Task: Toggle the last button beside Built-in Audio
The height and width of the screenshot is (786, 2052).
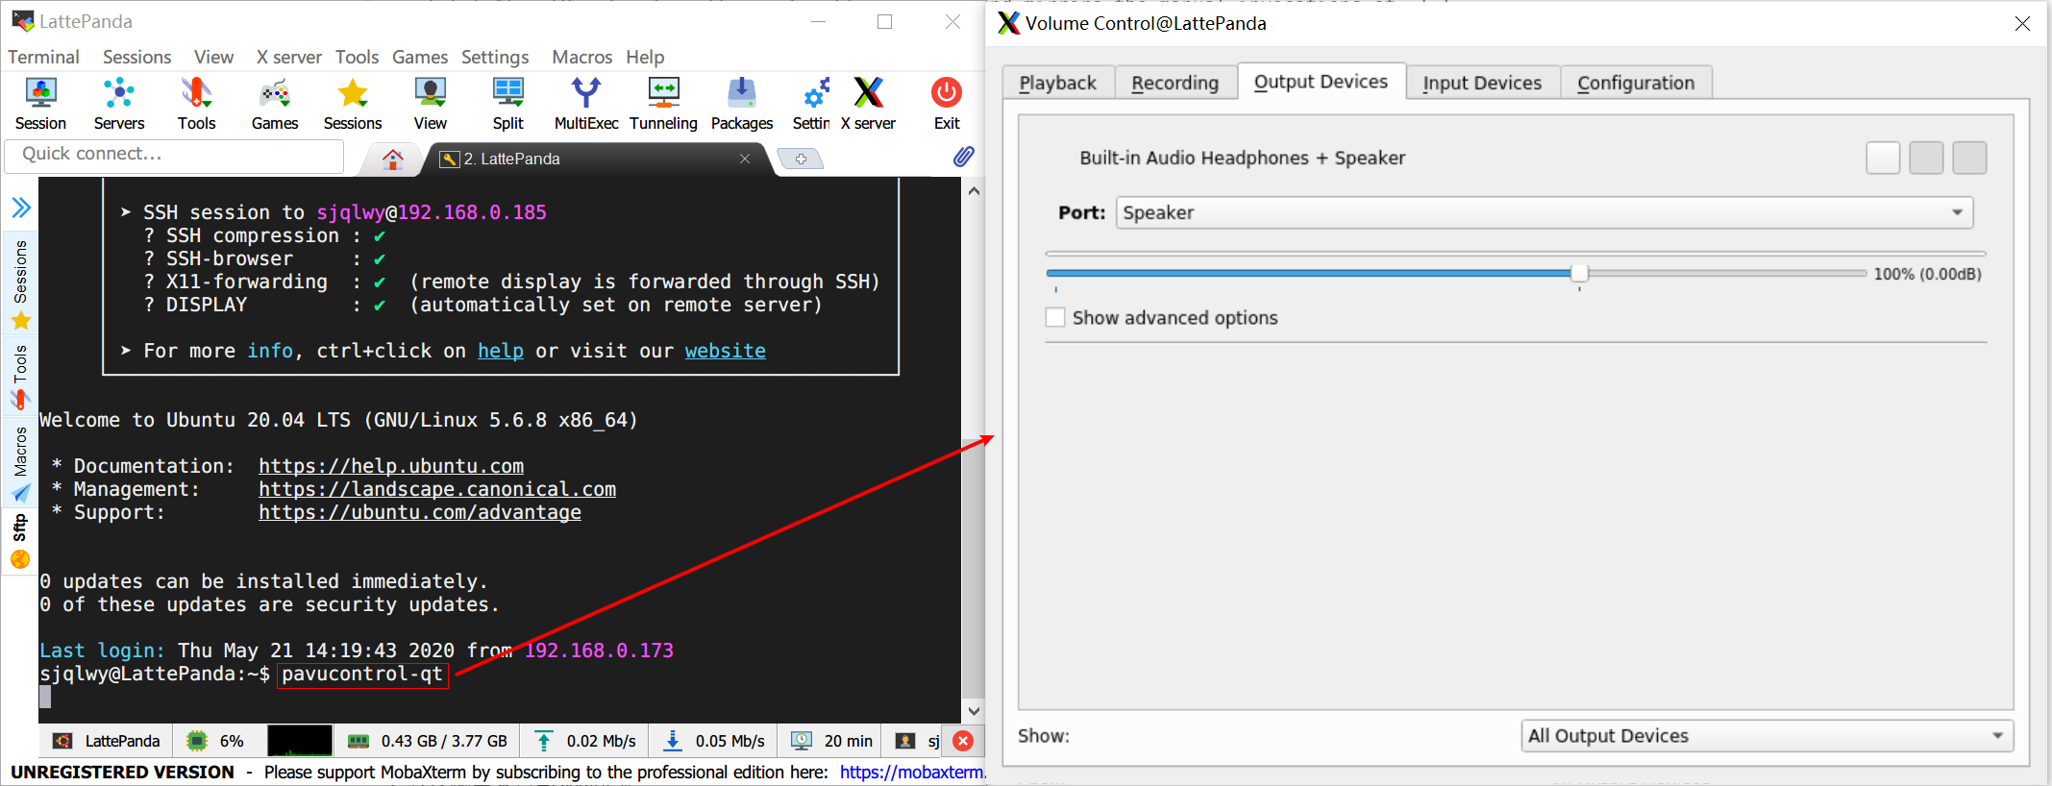Action: tap(1969, 158)
